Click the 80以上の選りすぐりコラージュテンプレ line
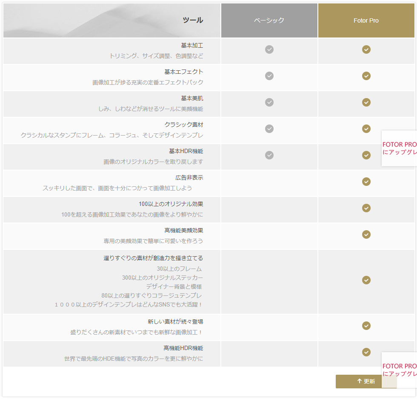Viewport: 417px width, 402px height. click(151, 295)
